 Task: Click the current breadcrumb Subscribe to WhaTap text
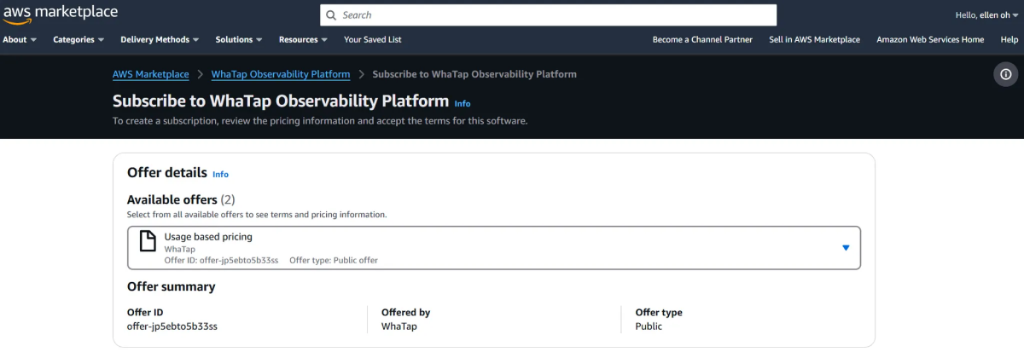(x=474, y=74)
